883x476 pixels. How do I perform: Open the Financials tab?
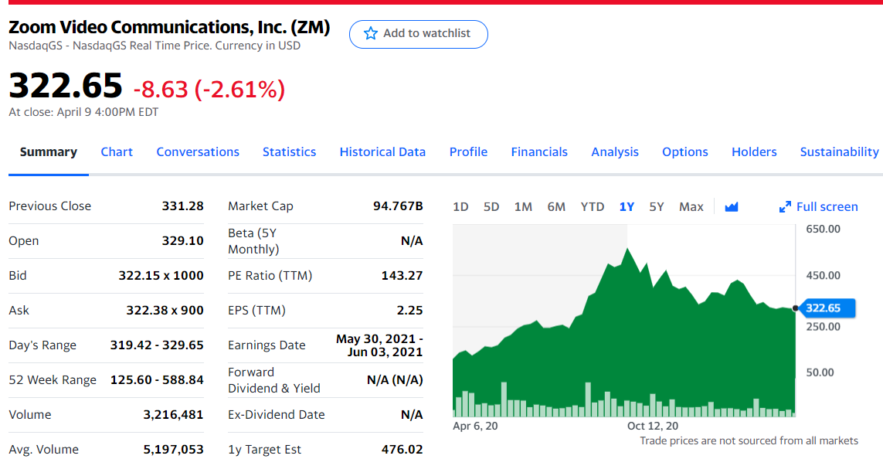click(x=539, y=151)
